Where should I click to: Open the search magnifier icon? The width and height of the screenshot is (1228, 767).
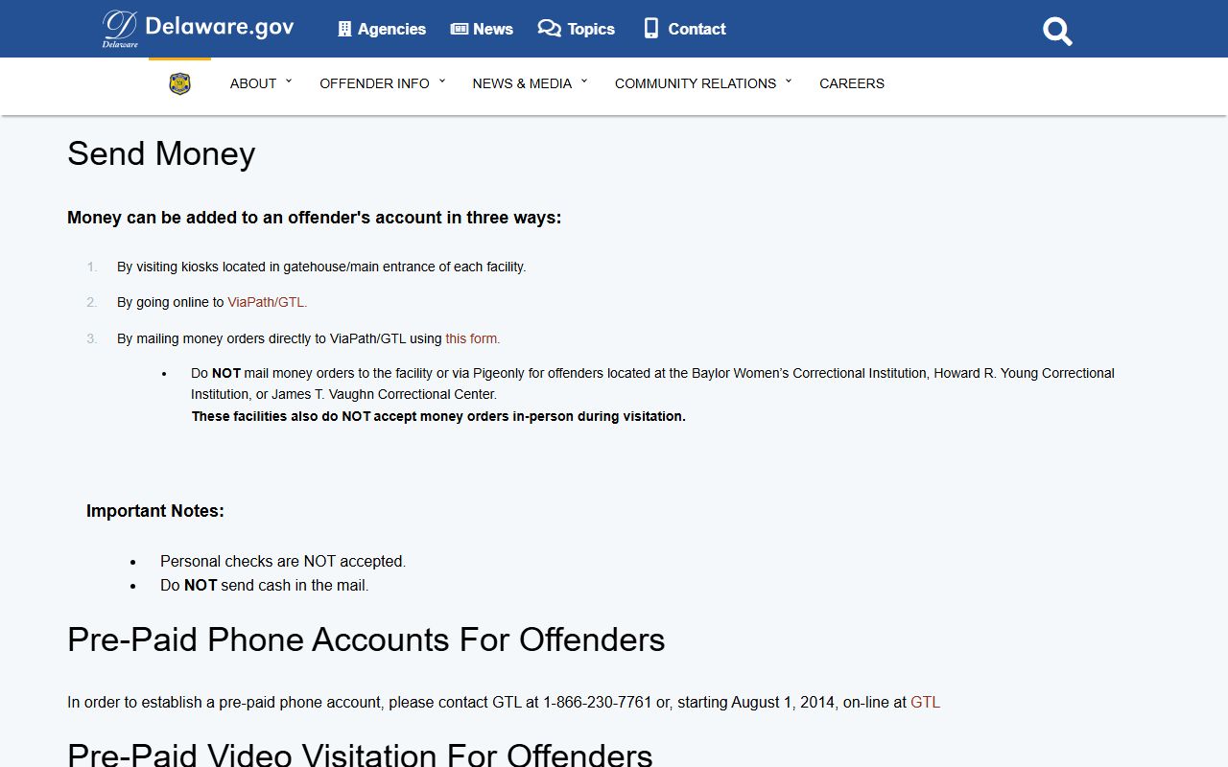[x=1057, y=32]
